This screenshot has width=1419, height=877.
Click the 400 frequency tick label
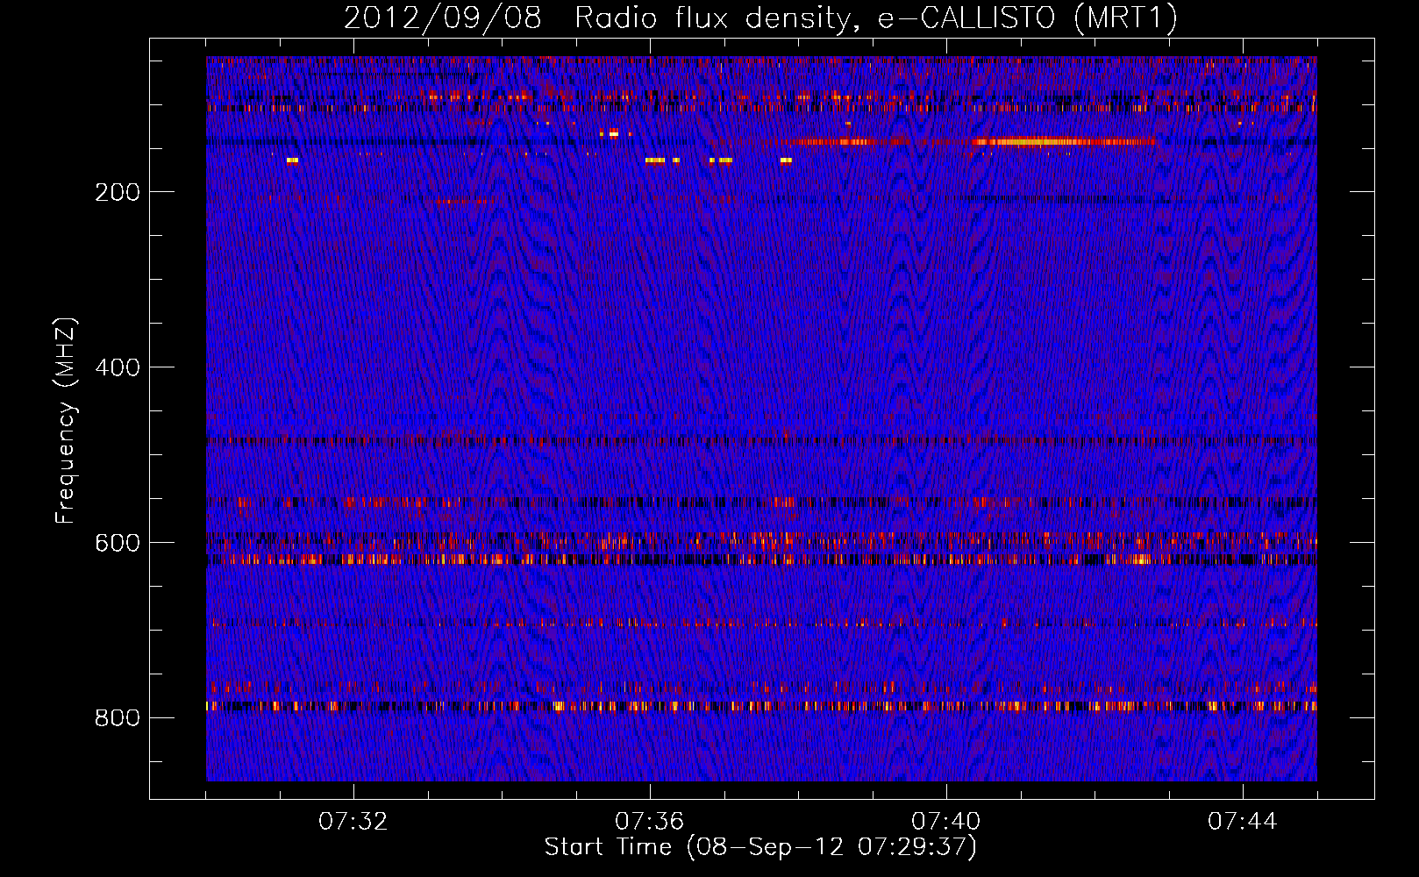118,367
